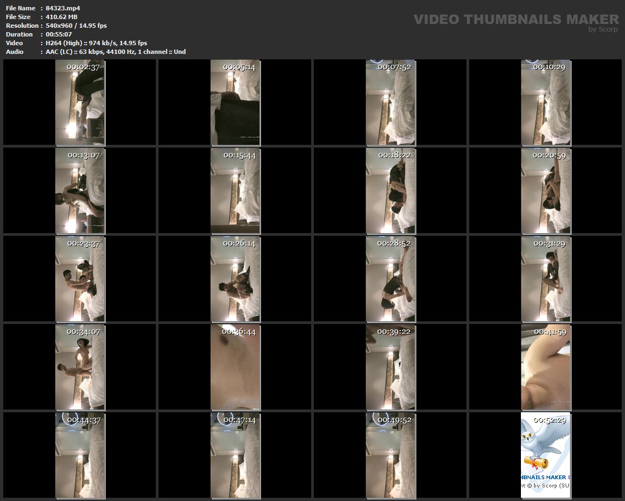Select the thumbnail marked 00:15:44

click(235, 191)
